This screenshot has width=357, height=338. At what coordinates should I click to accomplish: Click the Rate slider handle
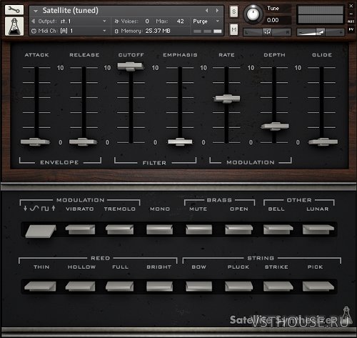coord(227,99)
